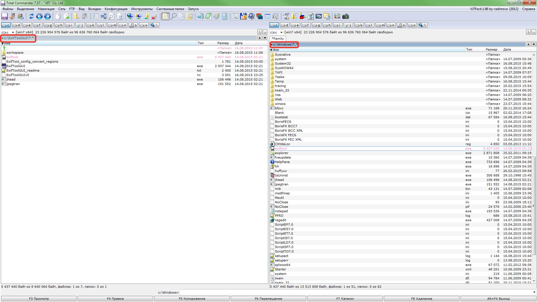Click F8 Удаление button
Image resolution: width=537 pixels, height=302 pixels.
click(x=422, y=299)
